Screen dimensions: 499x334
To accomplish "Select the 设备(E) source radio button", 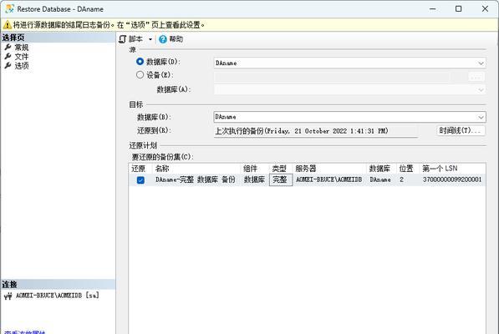I will 140,74.
